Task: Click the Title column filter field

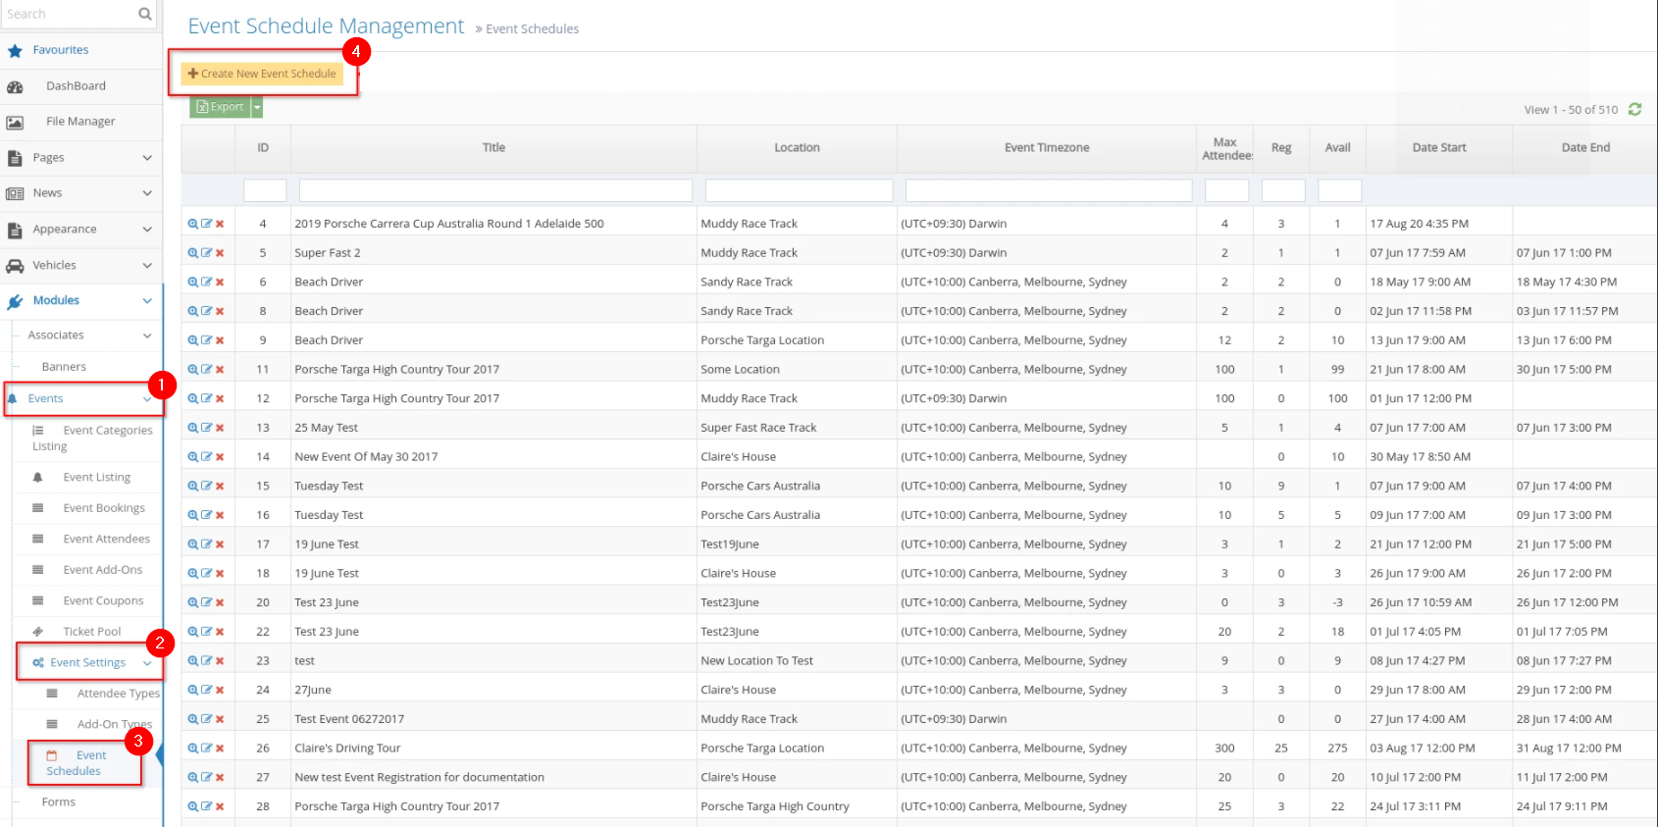Action: (x=494, y=190)
